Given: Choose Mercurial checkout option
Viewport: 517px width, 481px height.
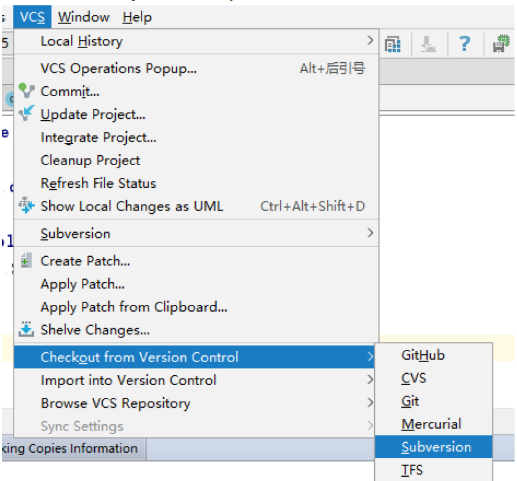Looking at the screenshot, I should tap(434, 424).
